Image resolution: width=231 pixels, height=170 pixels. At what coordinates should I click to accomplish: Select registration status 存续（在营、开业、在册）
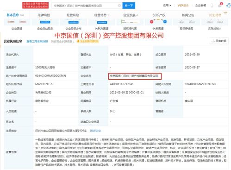coord(125,54)
